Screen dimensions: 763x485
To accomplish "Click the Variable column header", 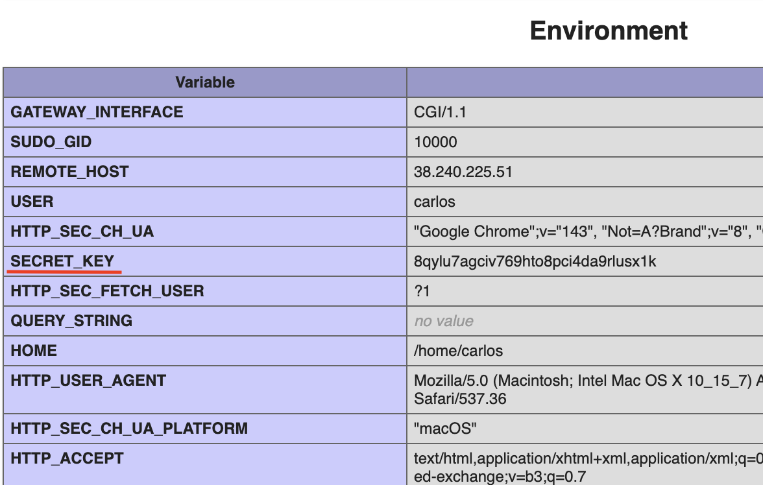I will tap(205, 82).
